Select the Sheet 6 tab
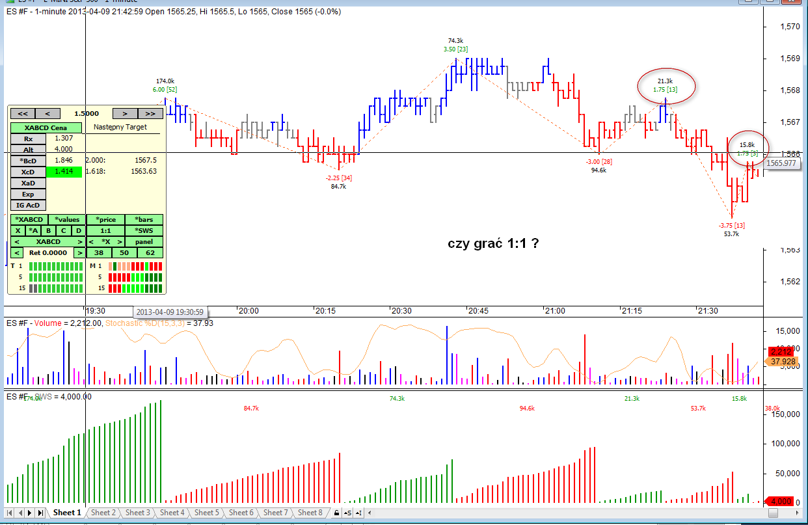 coord(241,513)
